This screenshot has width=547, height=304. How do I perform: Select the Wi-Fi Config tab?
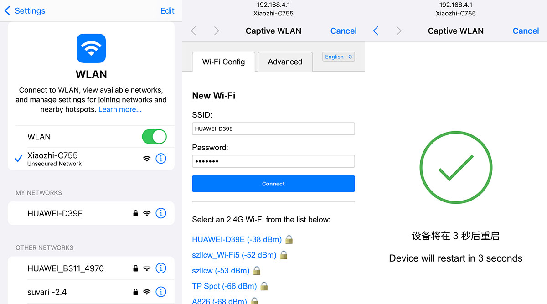click(x=223, y=62)
